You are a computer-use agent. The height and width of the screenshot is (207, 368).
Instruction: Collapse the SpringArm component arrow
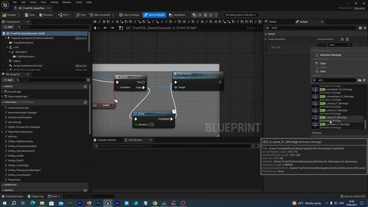[x=10, y=52]
